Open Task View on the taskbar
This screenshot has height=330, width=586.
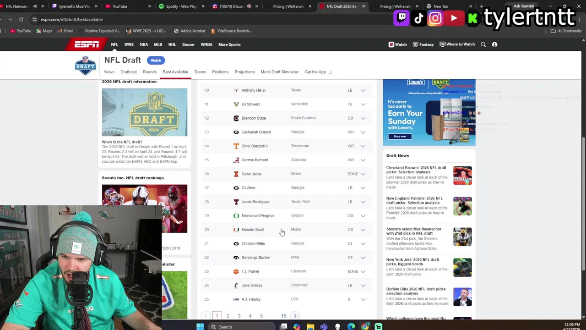point(283,327)
